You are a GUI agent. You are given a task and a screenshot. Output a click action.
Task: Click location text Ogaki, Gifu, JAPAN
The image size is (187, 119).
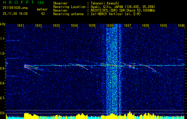pyautogui.click(x=106, y=7)
